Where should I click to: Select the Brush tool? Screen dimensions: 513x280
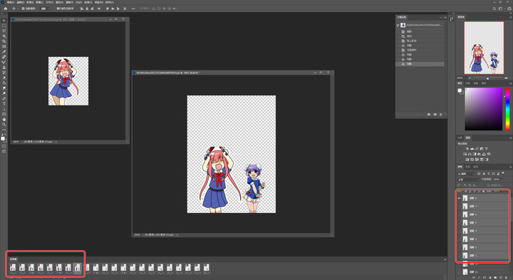pyautogui.click(x=4, y=62)
